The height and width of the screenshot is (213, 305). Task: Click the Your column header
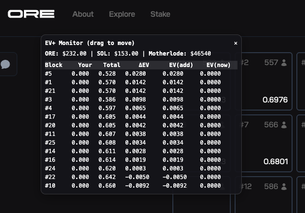pyautogui.click(x=85, y=65)
